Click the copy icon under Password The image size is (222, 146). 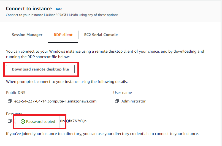10,121
